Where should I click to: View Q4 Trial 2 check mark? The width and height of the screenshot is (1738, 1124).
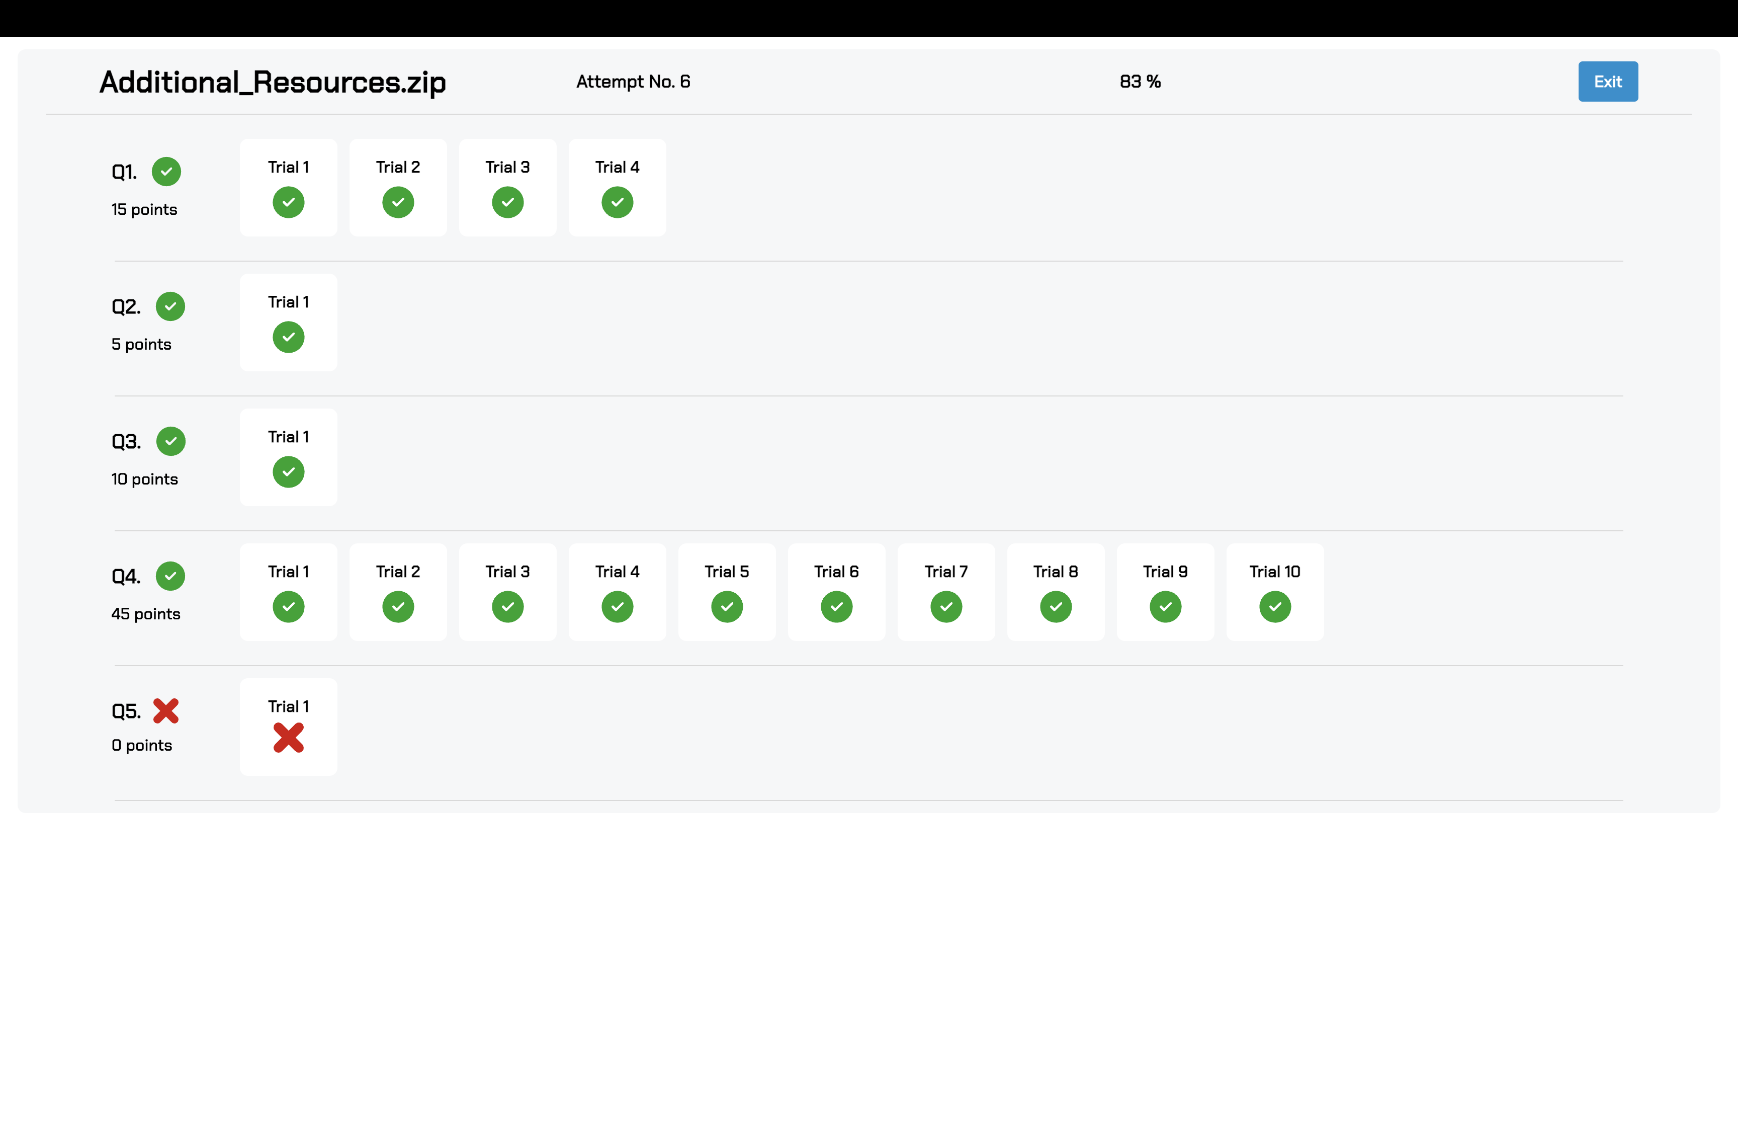(398, 606)
